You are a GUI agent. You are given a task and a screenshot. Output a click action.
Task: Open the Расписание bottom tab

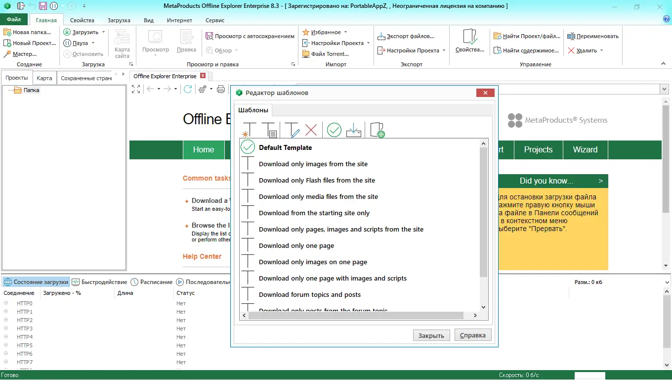(x=151, y=282)
